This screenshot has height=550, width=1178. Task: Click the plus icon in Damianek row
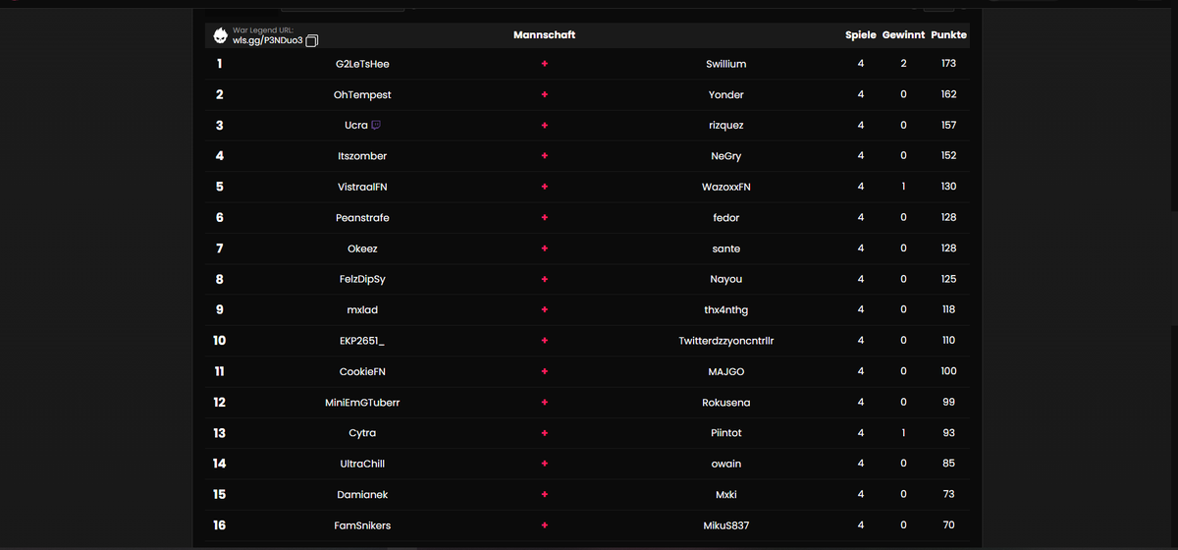point(544,495)
